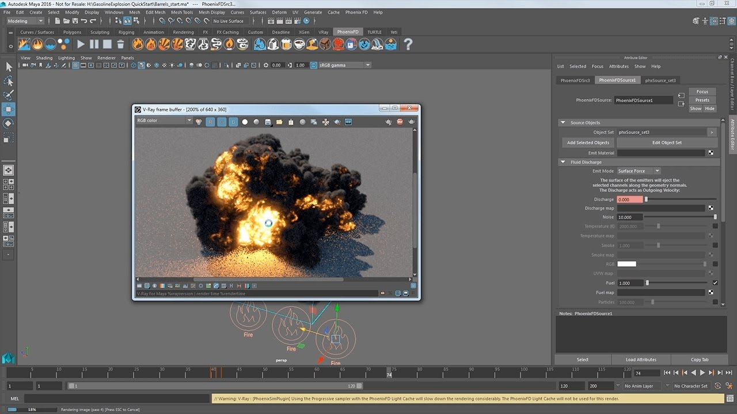
Task: Toggle the blue channel button in frame buffer
Action: (233, 122)
